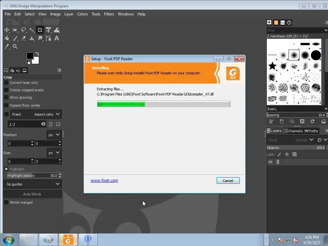Image resolution: width=328 pixels, height=246 pixels.
Task: Open the Brushes dock tab icon
Action: point(269,22)
